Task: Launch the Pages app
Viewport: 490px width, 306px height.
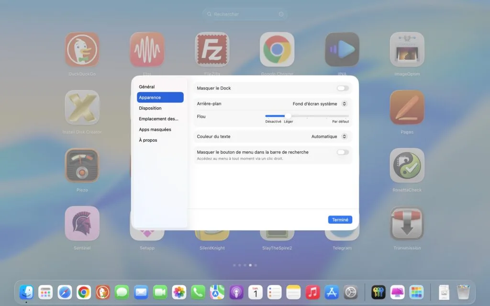Action: tap(407, 107)
